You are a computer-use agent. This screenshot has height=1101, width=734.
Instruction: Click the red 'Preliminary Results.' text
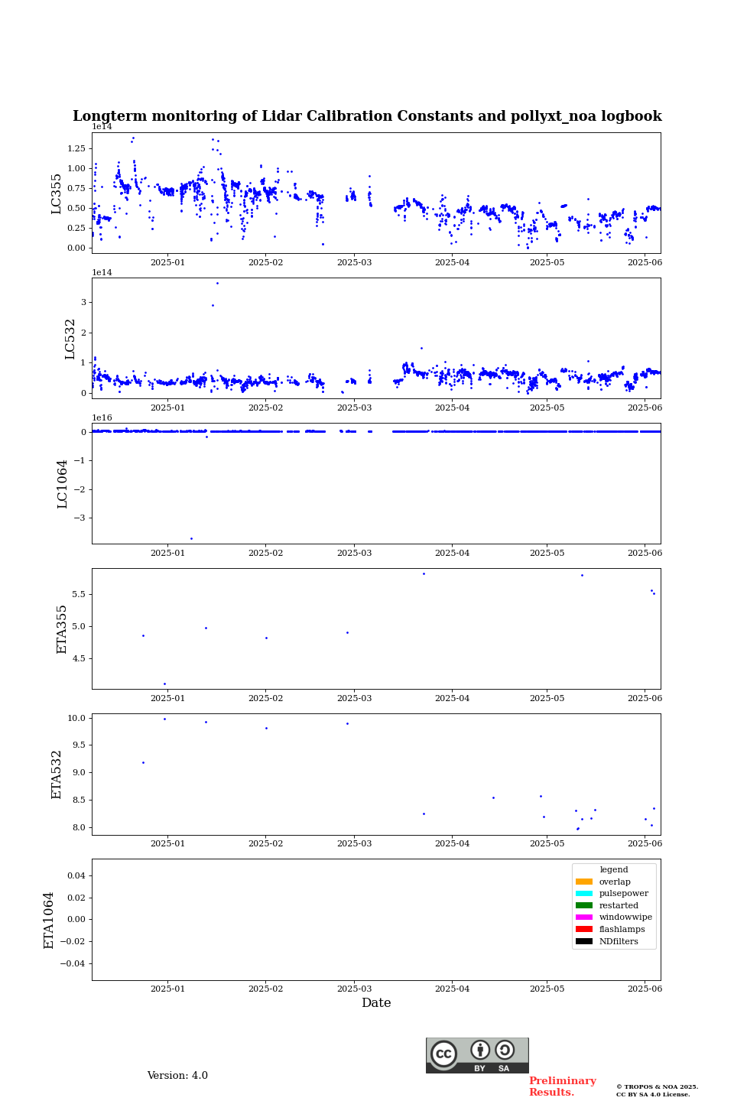562,1086
